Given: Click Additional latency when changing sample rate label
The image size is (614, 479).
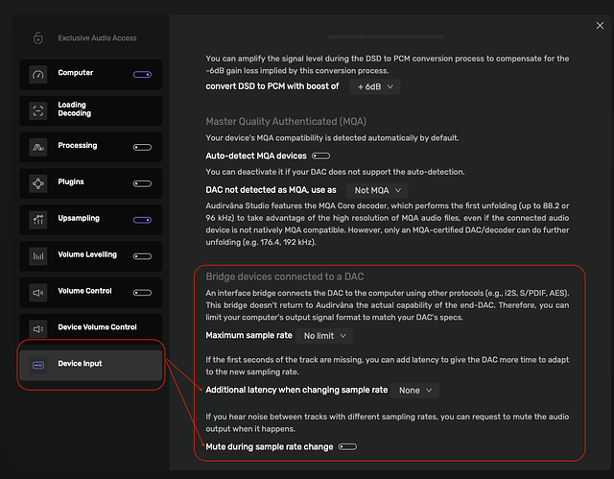Looking at the screenshot, I should 296,390.
